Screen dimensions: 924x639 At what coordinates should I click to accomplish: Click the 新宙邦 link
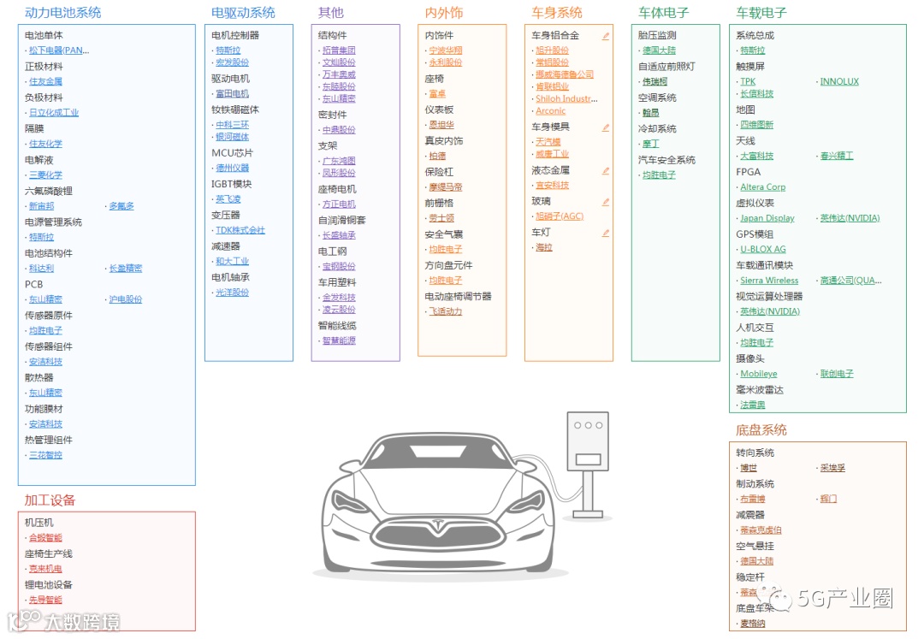(41, 206)
